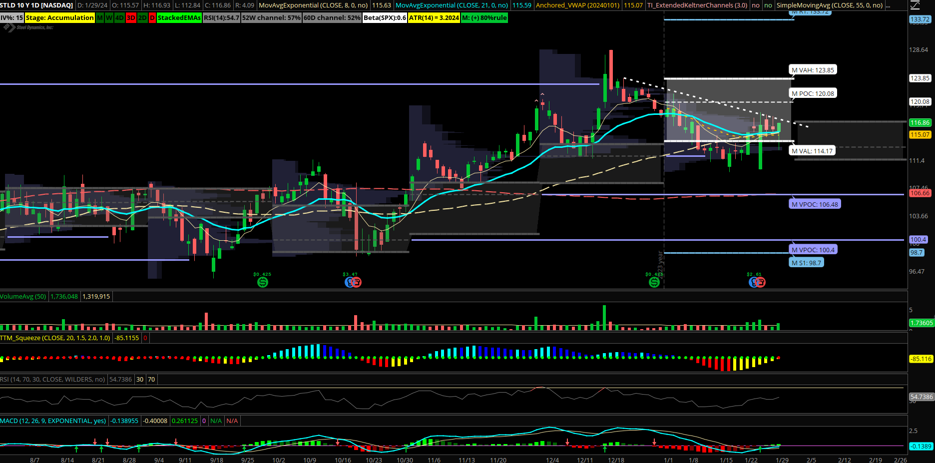Click the RSI(14):54.7 label

pyautogui.click(x=221, y=17)
